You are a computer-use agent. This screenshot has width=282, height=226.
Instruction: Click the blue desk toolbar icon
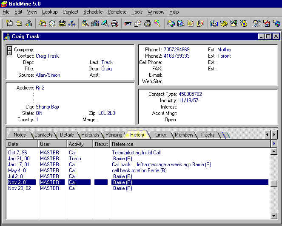pyautogui.click(x=128, y=23)
